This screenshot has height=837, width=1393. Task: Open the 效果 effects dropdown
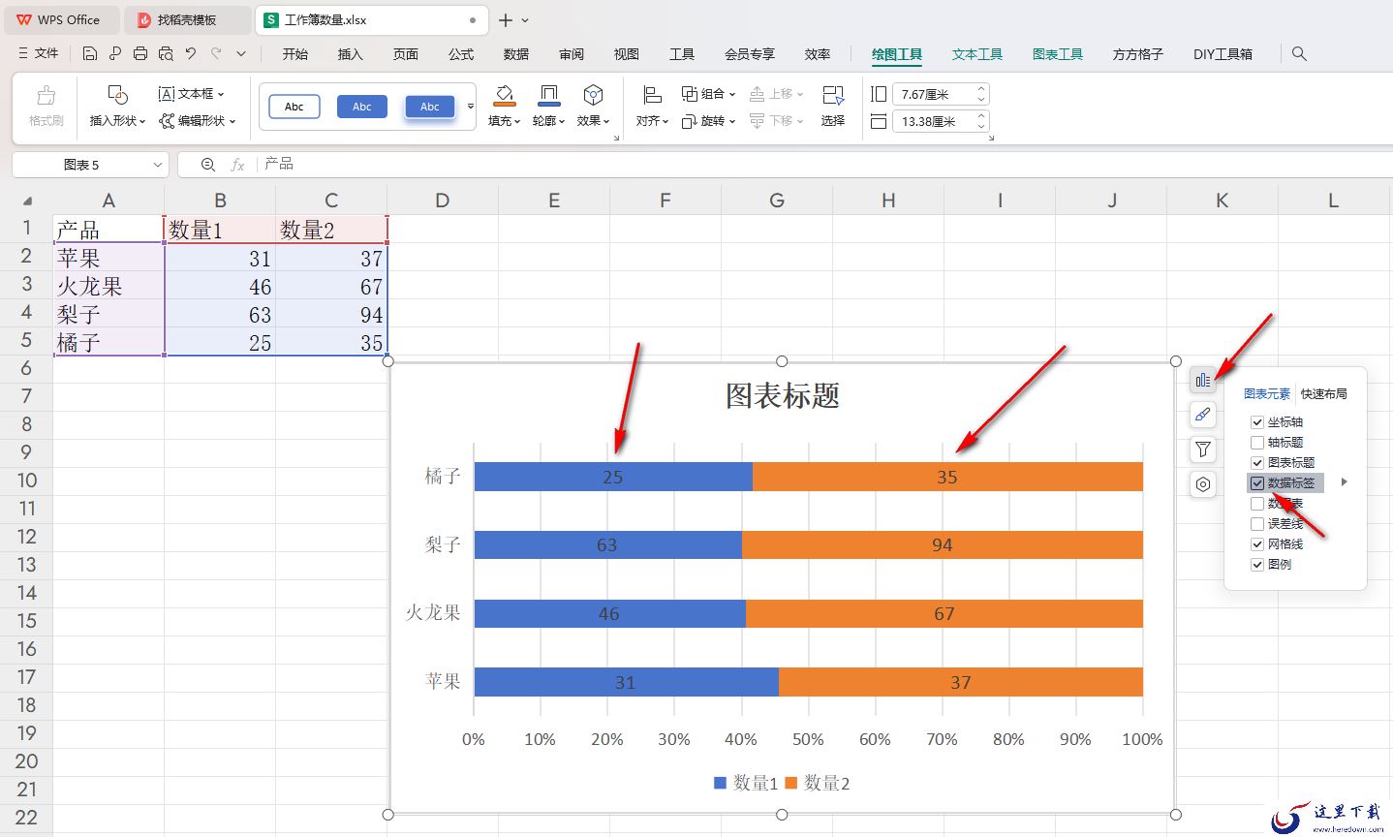point(593,107)
